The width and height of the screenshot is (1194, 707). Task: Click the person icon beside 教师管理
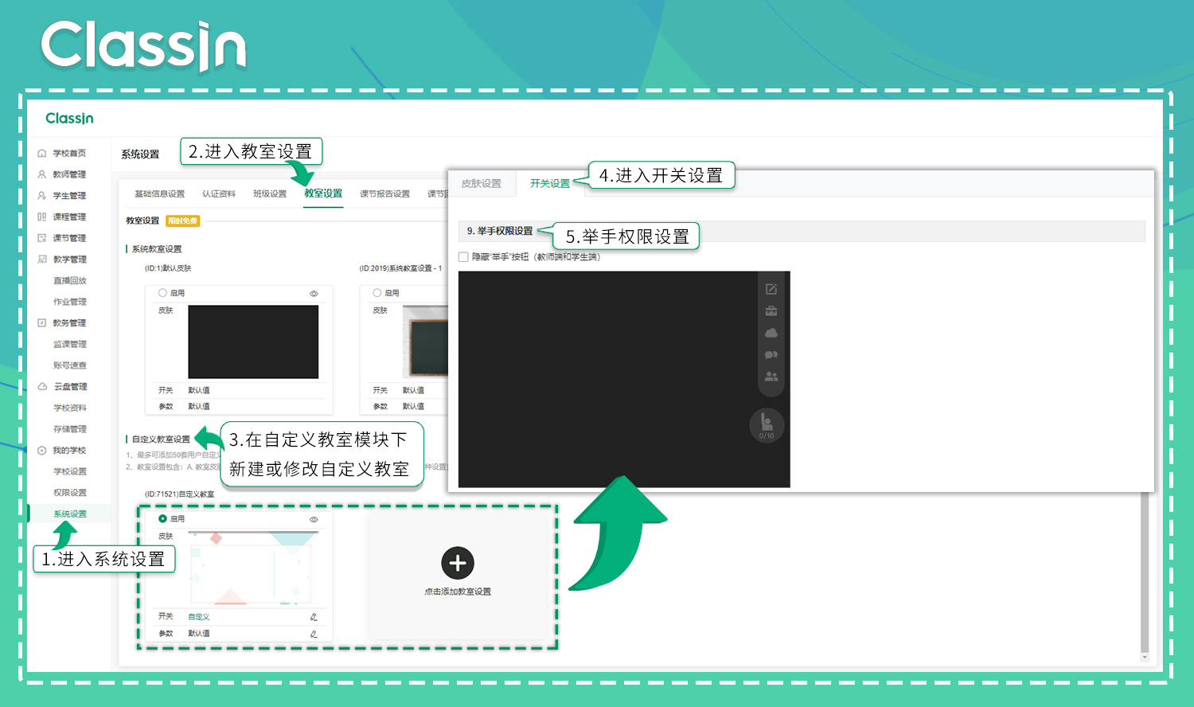(x=42, y=174)
